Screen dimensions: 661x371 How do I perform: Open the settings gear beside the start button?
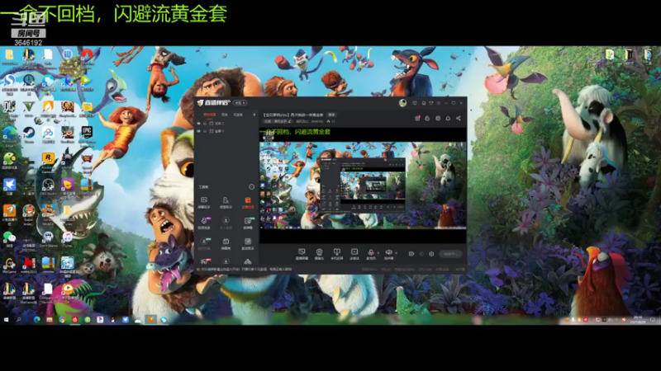[431, 254]
